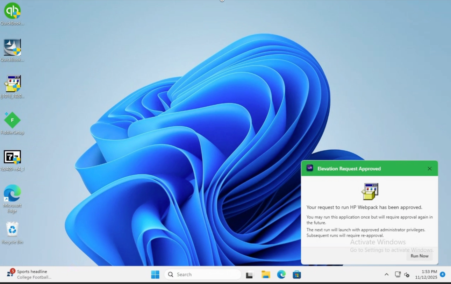The image size is (451, 284).
Task: Open the clock and date flyout
Action: (x=426, y=275)
